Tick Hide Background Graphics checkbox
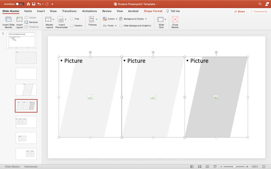This screenshot has width=271, height=169. pos(121,25)
